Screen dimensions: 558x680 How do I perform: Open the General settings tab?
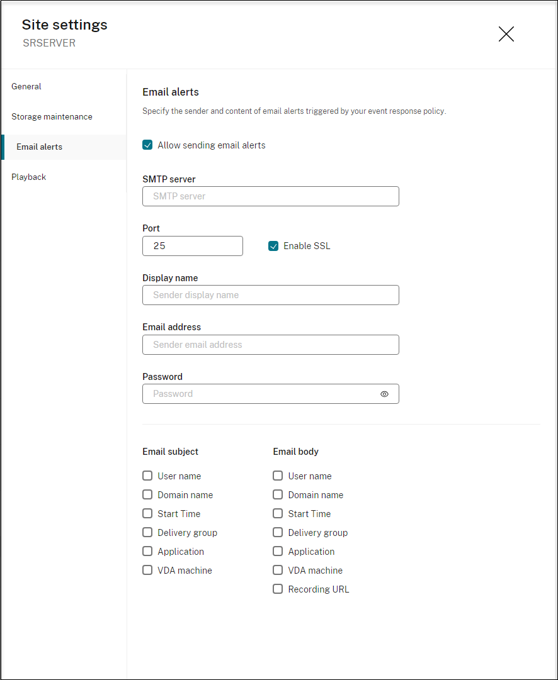(x=26, y=86)
